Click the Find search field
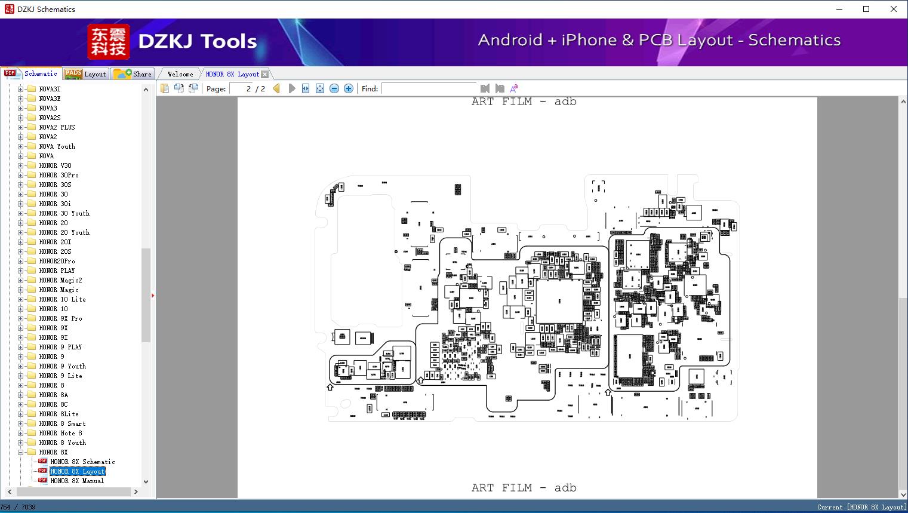The height and width of the screenshot is (513, 908). (429, 88)
